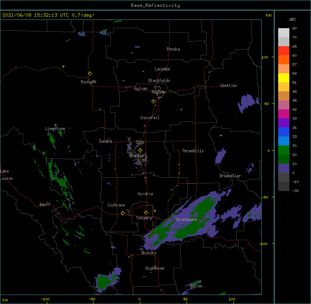Click the ThreeHills label
The image size is (311, 304).
coord(193,151)
